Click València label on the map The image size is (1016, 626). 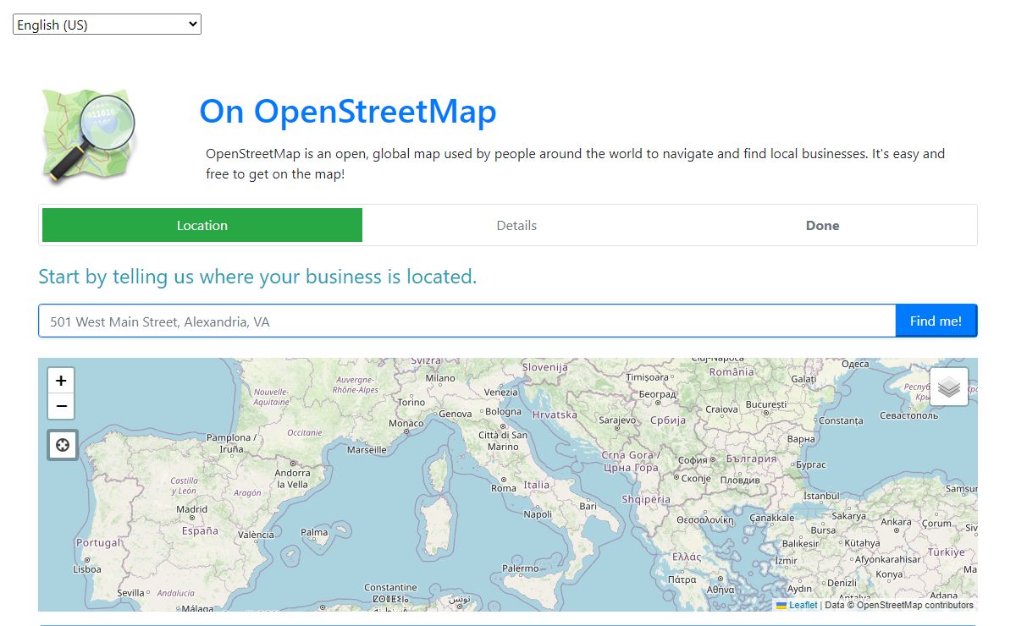click(256, 534)
